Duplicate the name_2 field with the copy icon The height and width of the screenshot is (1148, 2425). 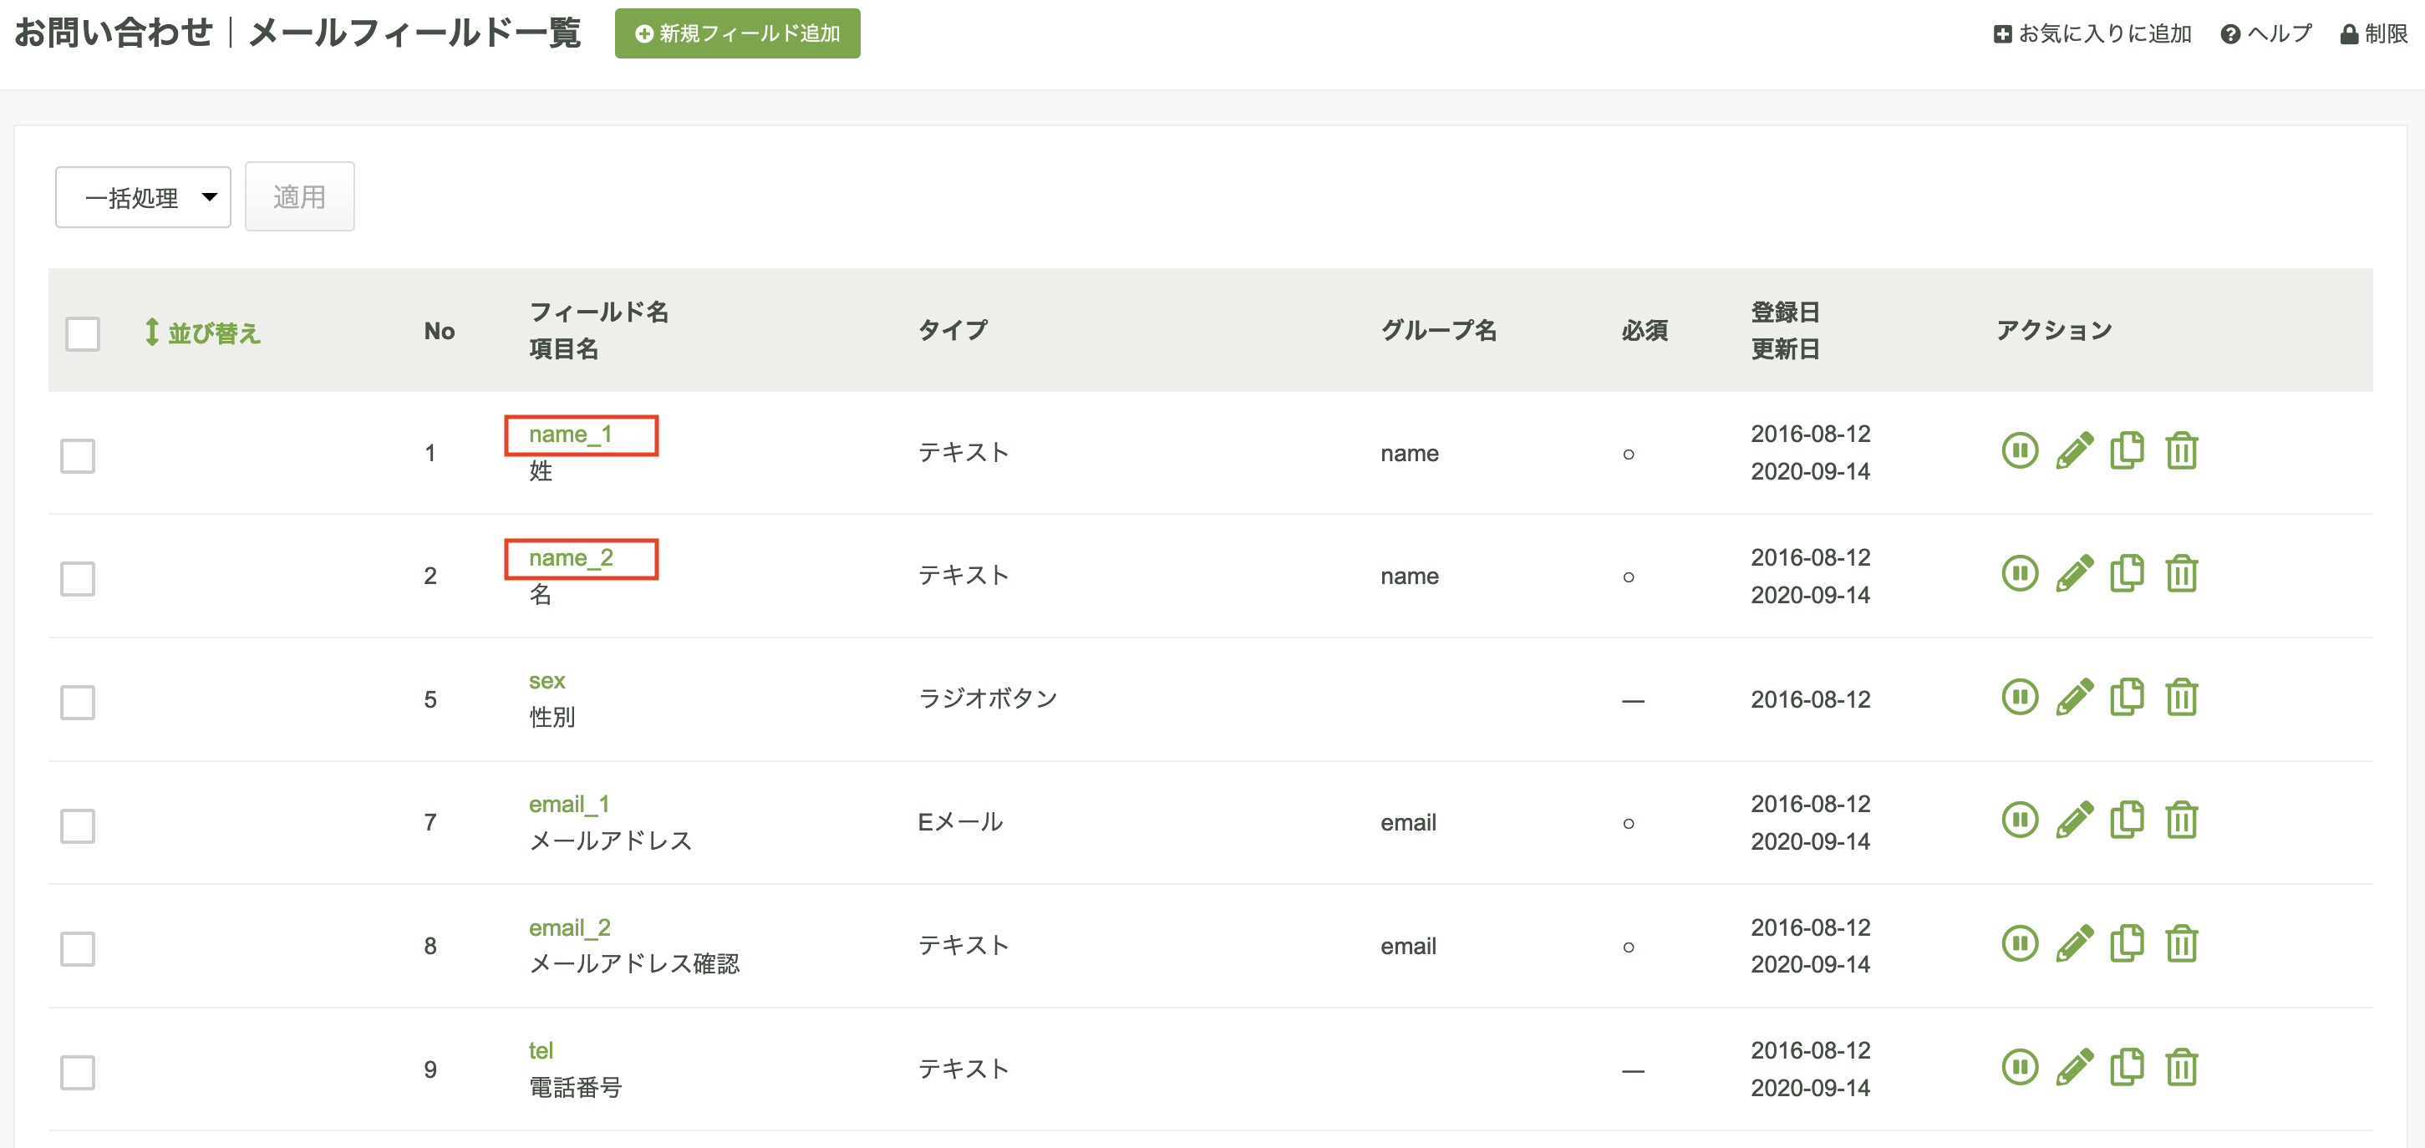coord(2128,573)
